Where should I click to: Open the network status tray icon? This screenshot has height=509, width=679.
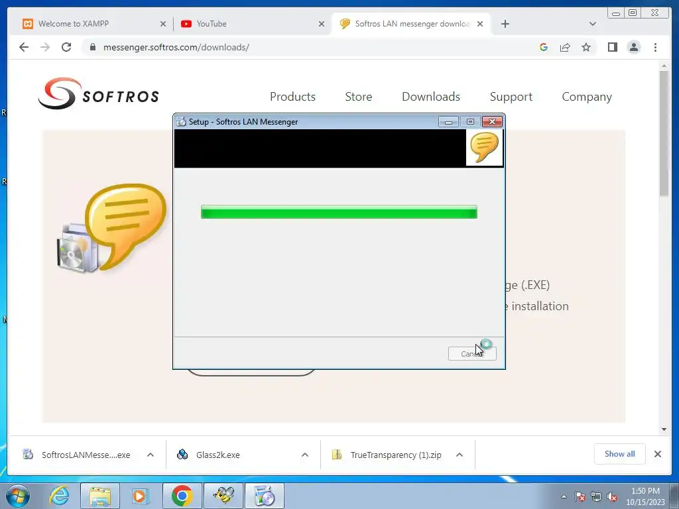596,497
